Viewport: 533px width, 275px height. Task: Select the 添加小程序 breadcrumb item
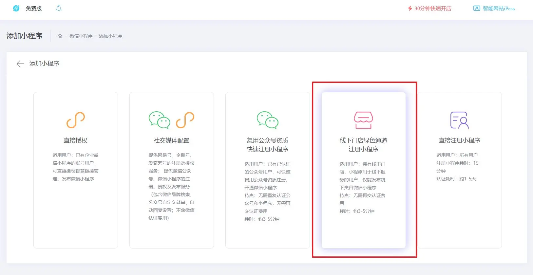[110, 36]
